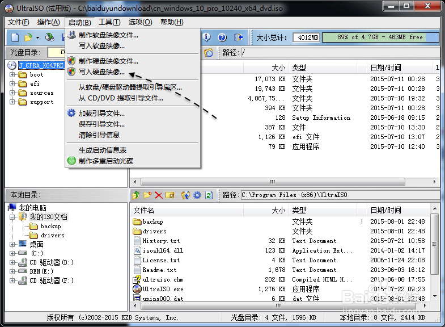Click the Open file folder icon
The height and width of the screenshot is (327, 445).
pyautogui.click(x=28, y=37)
